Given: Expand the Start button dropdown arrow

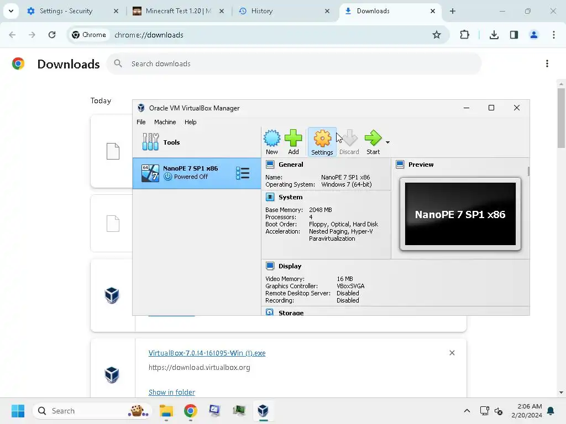Looking at the screenshot, I should [387, 142].
